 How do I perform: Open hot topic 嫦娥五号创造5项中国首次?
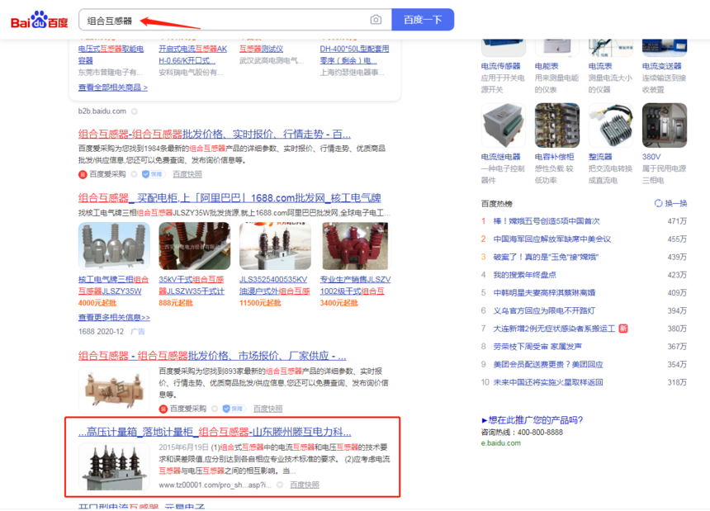click(x=547, y=221)
